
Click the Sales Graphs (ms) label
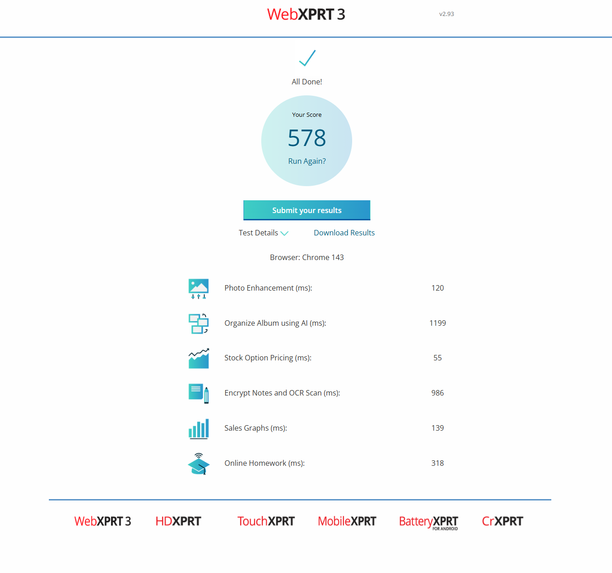[x=256, y=428]
